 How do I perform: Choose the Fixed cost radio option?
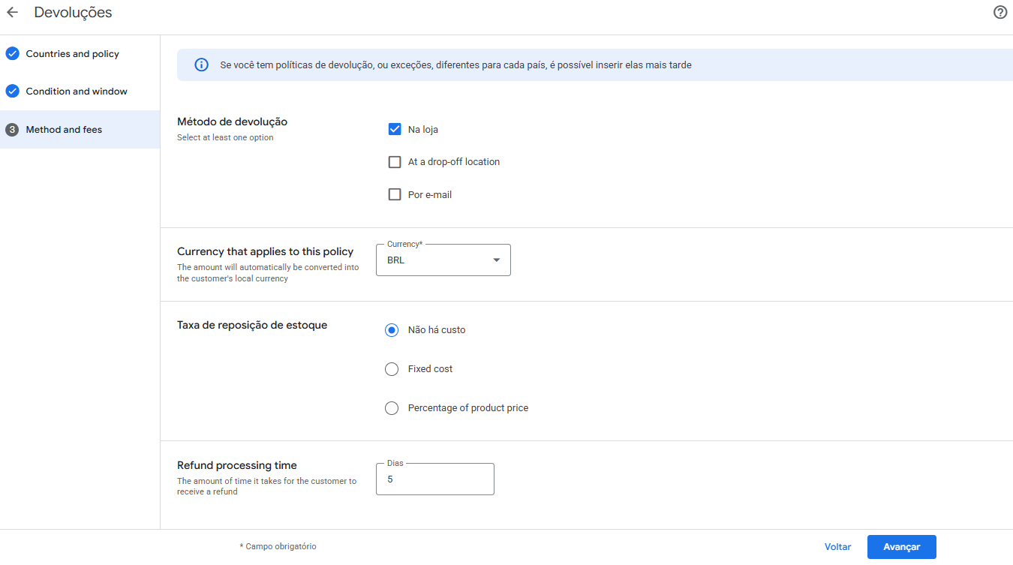click(392, 369)
